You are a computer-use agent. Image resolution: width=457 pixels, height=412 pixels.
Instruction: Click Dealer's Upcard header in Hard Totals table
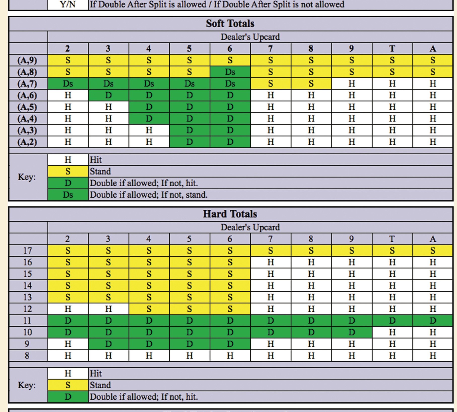click(x=250, y=227)
